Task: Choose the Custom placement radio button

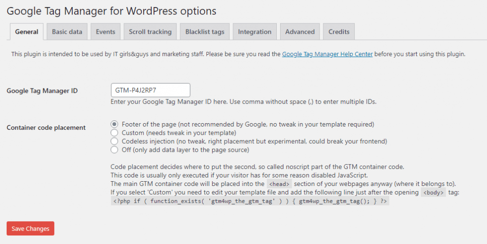Action: pos(114,133)
